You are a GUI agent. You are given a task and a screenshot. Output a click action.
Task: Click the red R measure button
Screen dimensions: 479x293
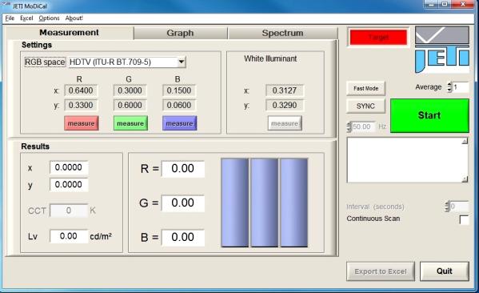pyautogui.click(x=82, y=123)
